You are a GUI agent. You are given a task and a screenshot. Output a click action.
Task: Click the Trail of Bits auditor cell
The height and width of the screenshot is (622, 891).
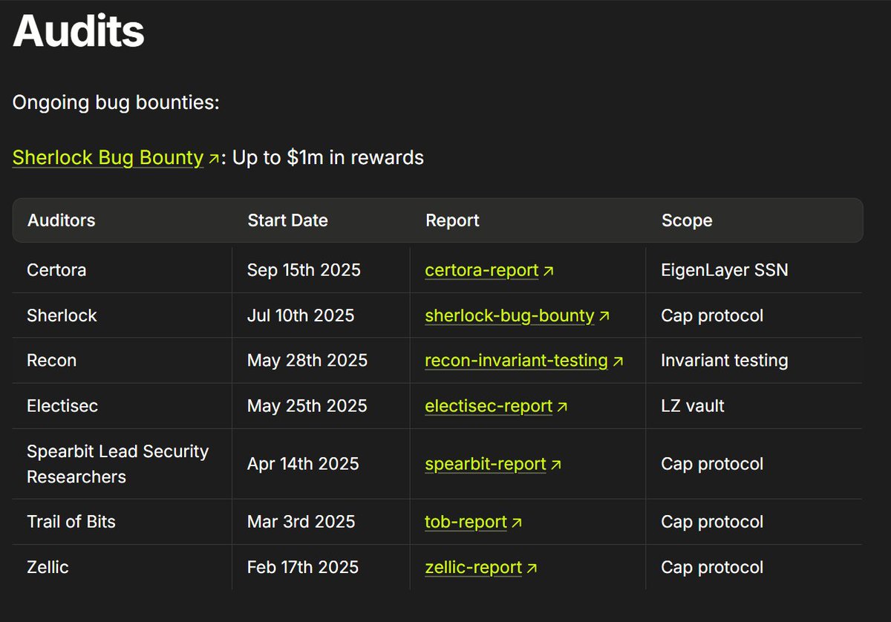71,522
